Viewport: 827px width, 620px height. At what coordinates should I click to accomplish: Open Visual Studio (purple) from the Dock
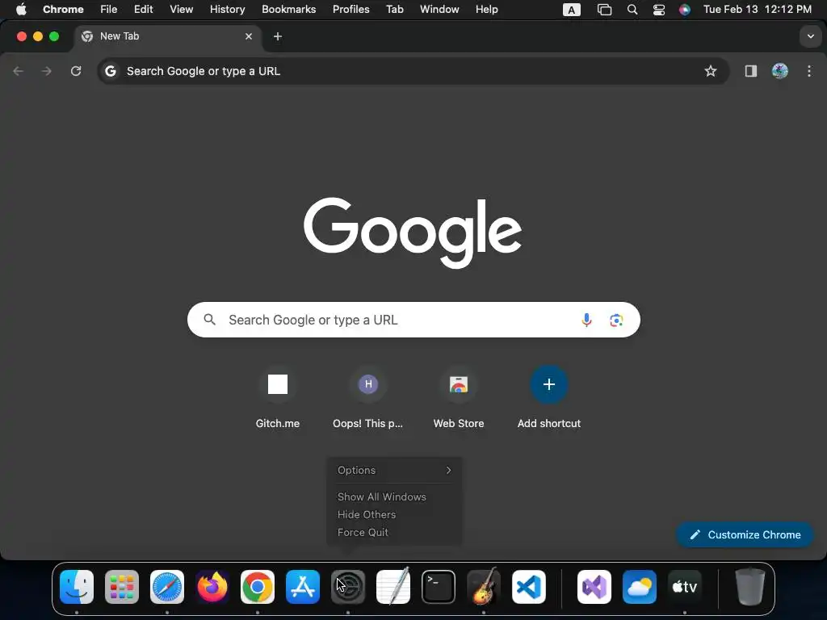(x=594, y=587)
